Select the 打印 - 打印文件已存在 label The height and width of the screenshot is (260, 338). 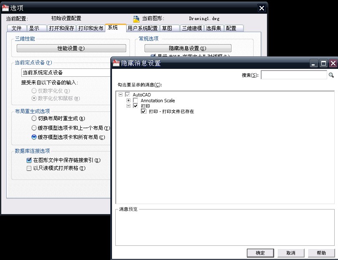click(x=171, y=111)
